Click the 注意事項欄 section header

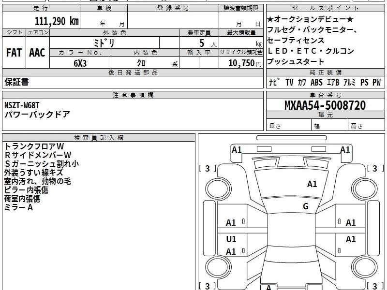click(133, 95)
